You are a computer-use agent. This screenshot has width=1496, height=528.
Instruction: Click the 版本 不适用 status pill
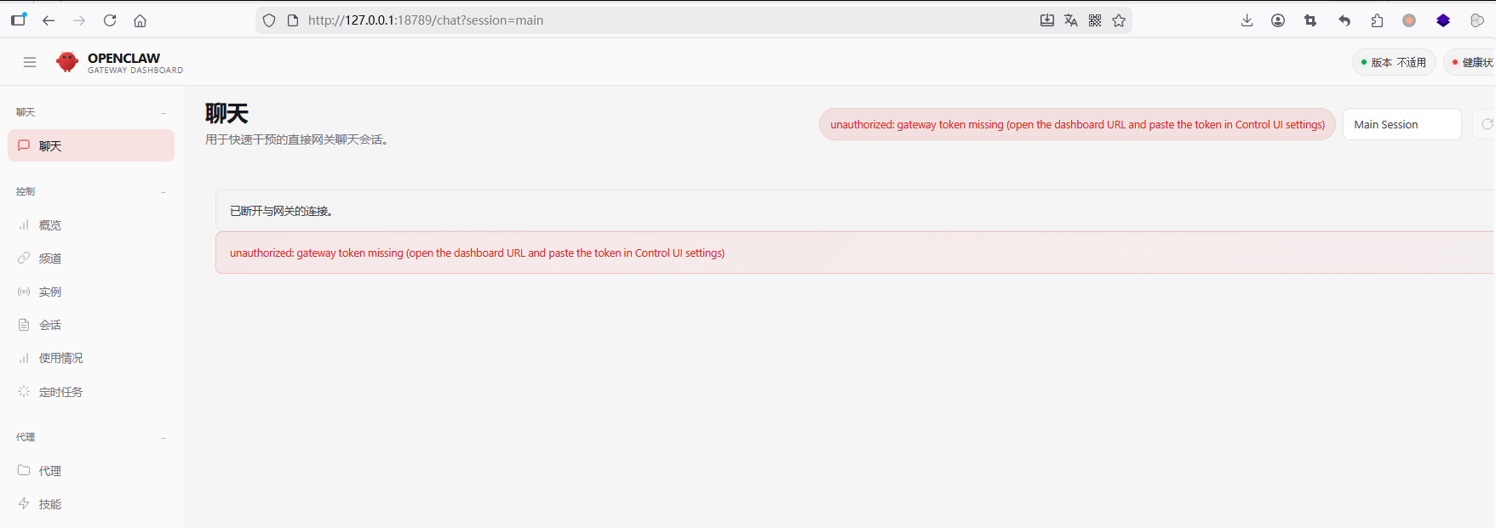1394,62
